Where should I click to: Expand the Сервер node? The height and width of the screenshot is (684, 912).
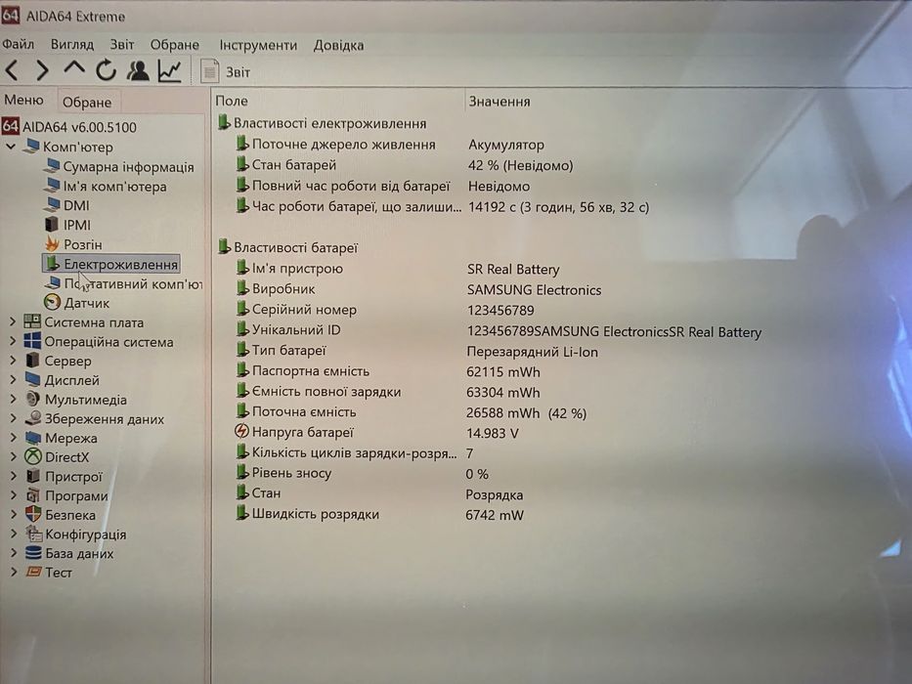click(13, 361)
